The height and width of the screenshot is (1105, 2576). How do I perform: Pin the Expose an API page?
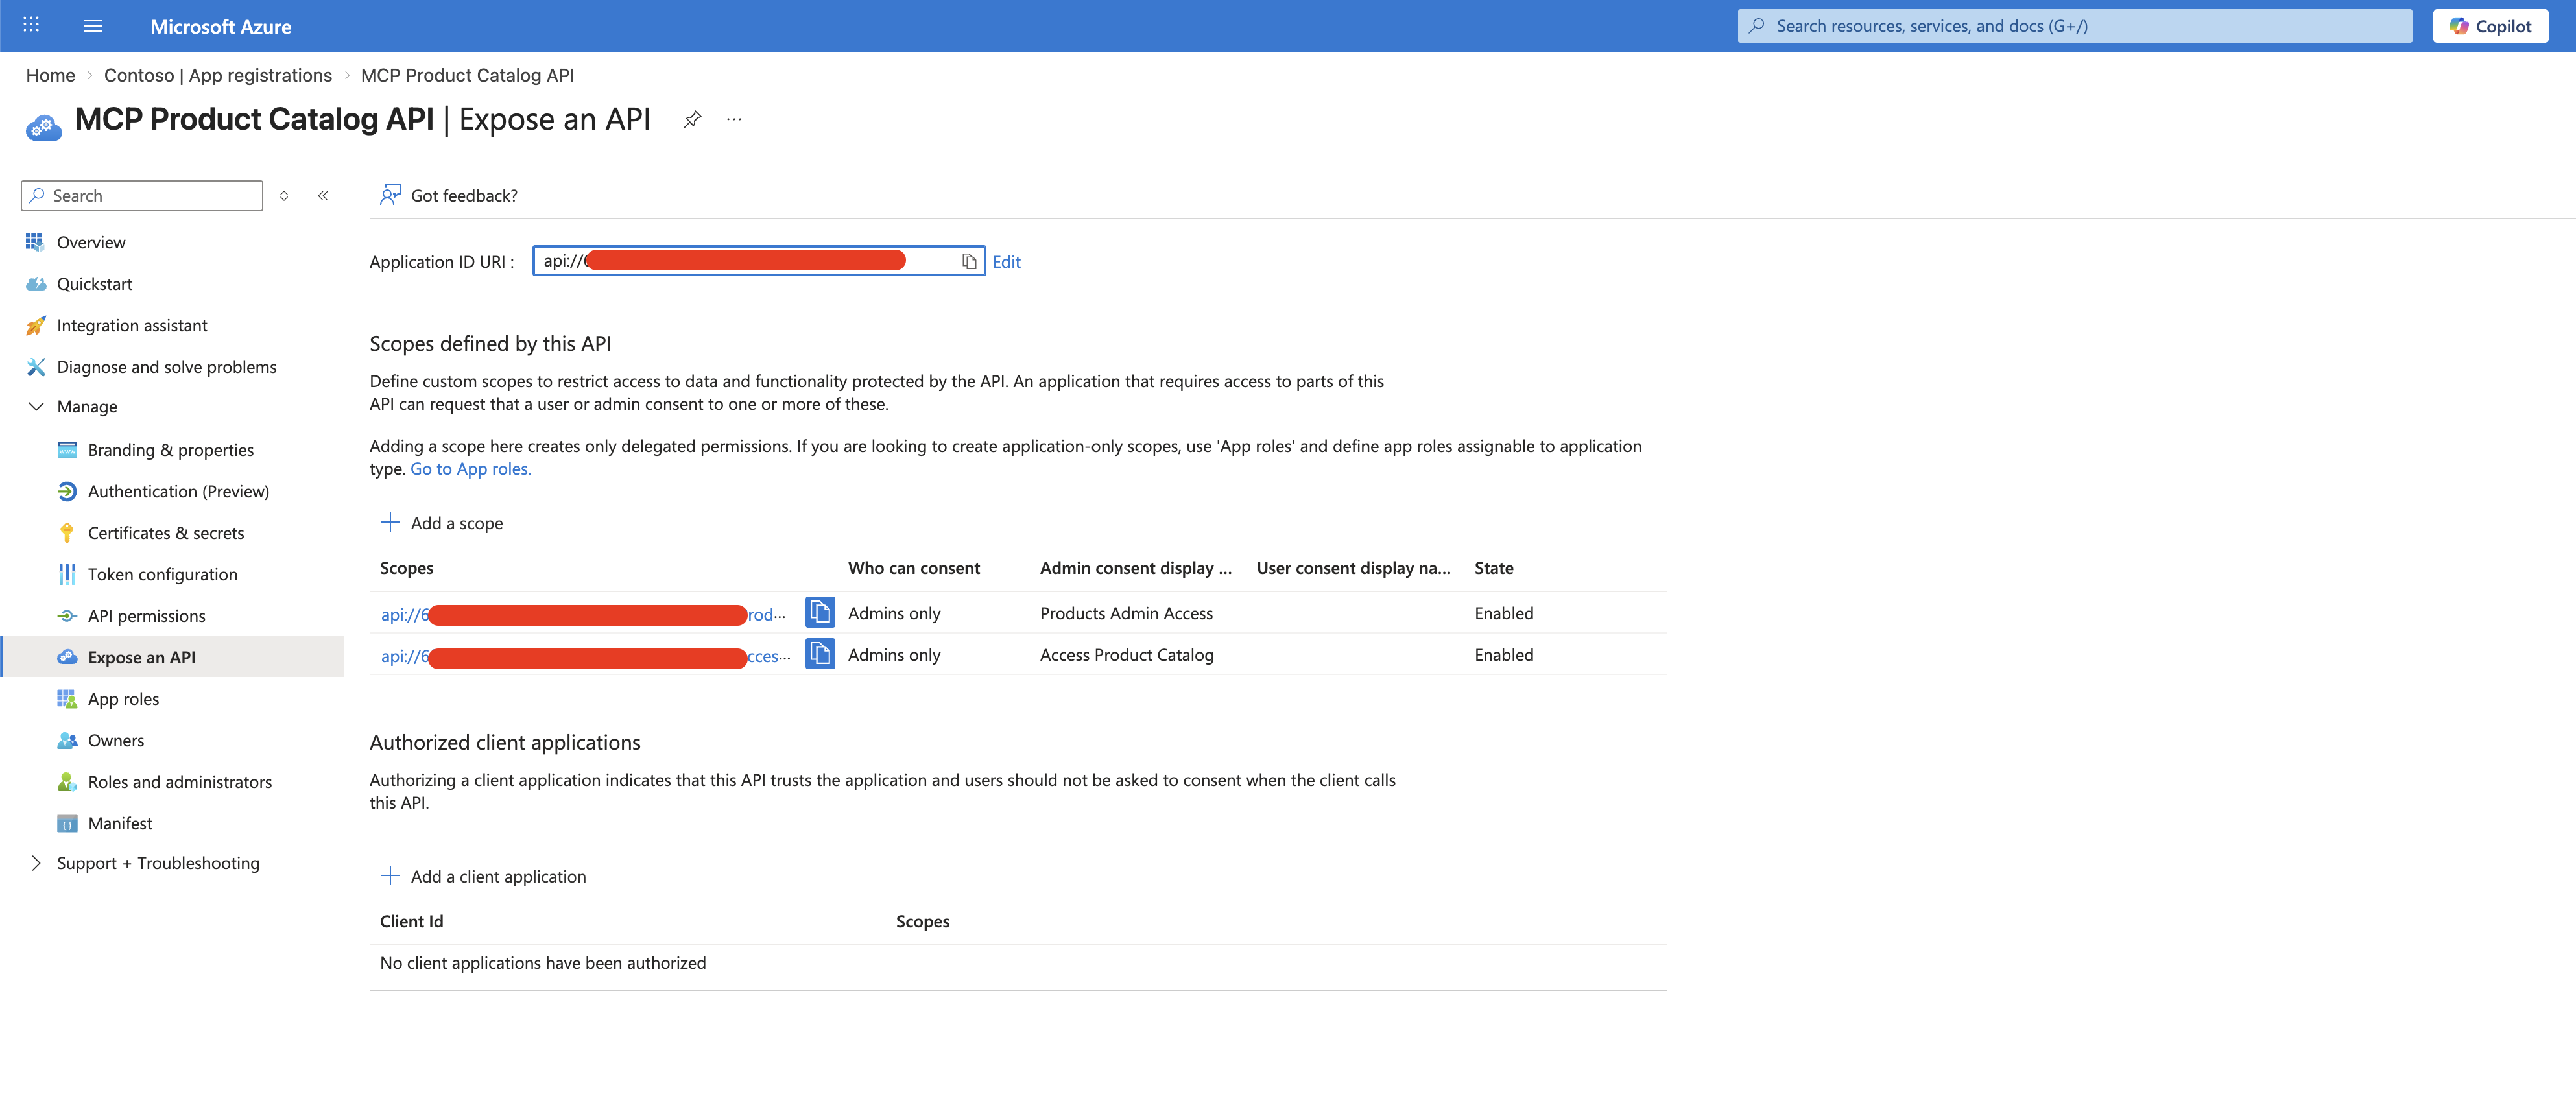click(x=692, y=120)
